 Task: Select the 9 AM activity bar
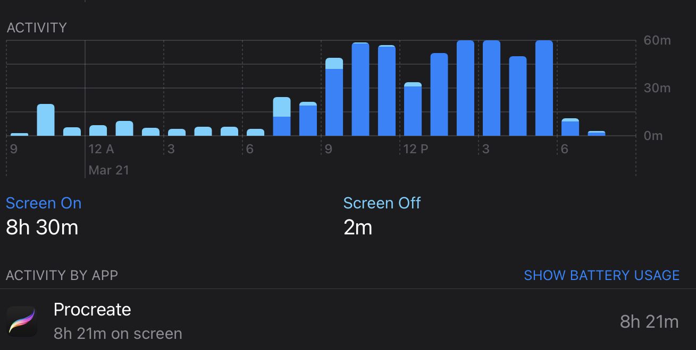[x=334, y=97]
